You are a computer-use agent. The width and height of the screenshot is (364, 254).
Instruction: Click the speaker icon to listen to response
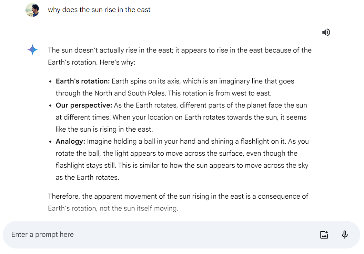click(326, 32)
